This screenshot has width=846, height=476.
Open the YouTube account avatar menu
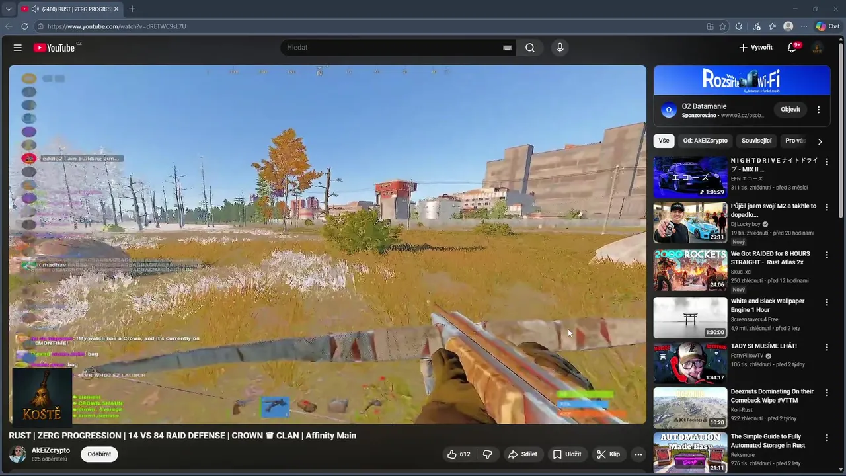coord(818,48)
